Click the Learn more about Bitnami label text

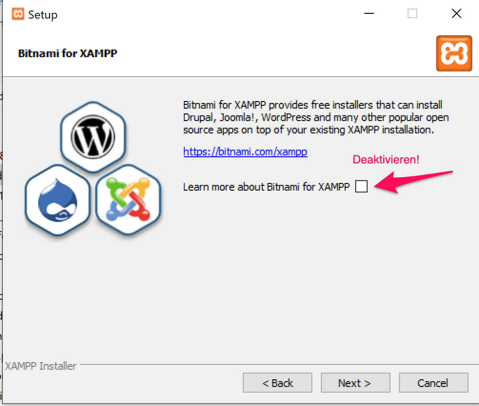(x=266, y=187)
